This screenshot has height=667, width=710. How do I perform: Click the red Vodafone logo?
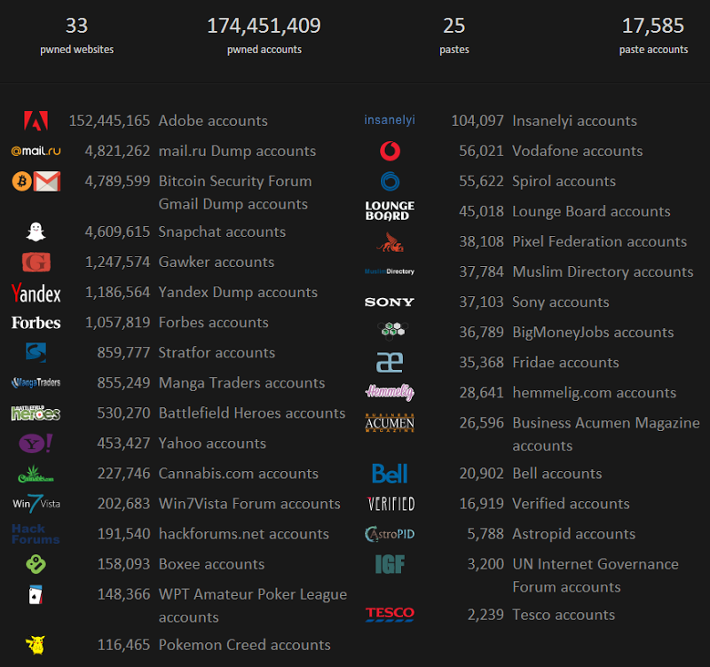390,151
